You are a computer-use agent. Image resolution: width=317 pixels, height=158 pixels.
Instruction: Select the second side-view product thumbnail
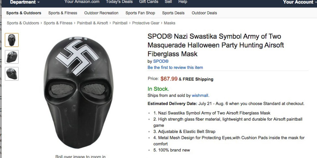pyautogui.click(x=12, y=57)
